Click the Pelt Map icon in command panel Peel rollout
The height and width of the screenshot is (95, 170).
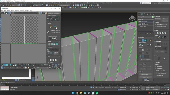[x=165, y=33]
